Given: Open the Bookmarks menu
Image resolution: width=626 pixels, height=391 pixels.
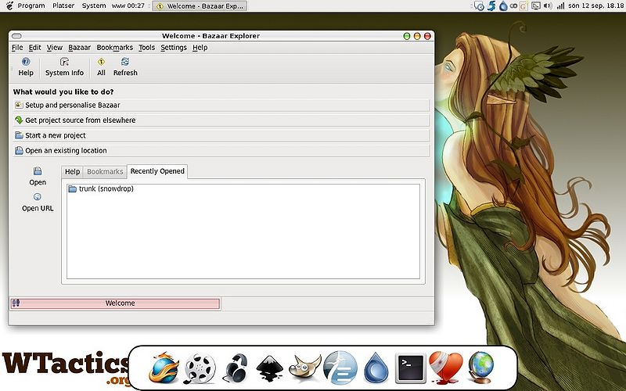Looking at the screenshot, I should [x=114, y=48].
